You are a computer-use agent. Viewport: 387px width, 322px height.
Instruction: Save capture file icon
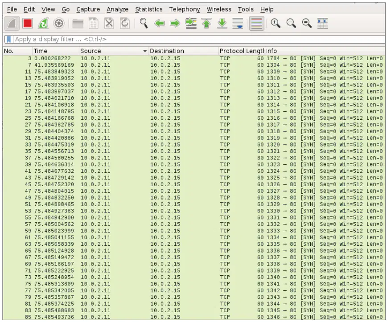point(93,24)
